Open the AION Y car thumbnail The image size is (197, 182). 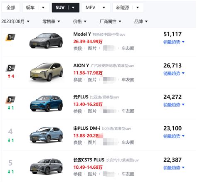click(x=47, y=72)
